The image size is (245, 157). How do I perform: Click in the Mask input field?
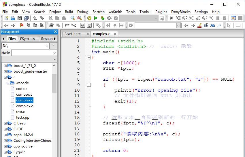tap(32, 53)
